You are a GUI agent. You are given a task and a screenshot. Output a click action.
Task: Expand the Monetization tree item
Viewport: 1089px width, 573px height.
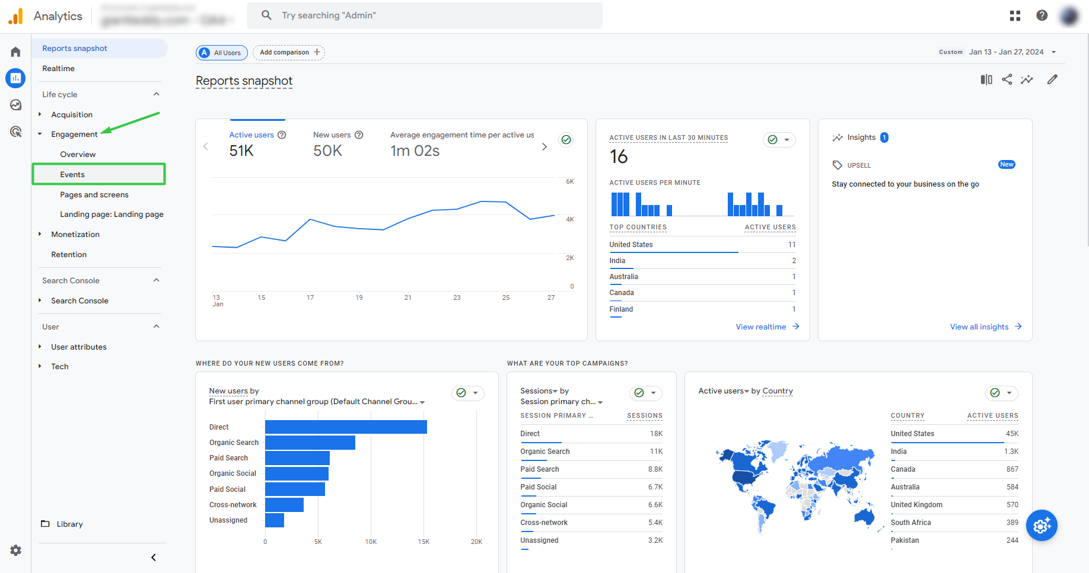pos(40,234)
